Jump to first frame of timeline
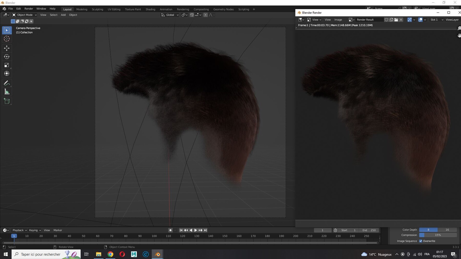461x259 pixels. (181, 230)
